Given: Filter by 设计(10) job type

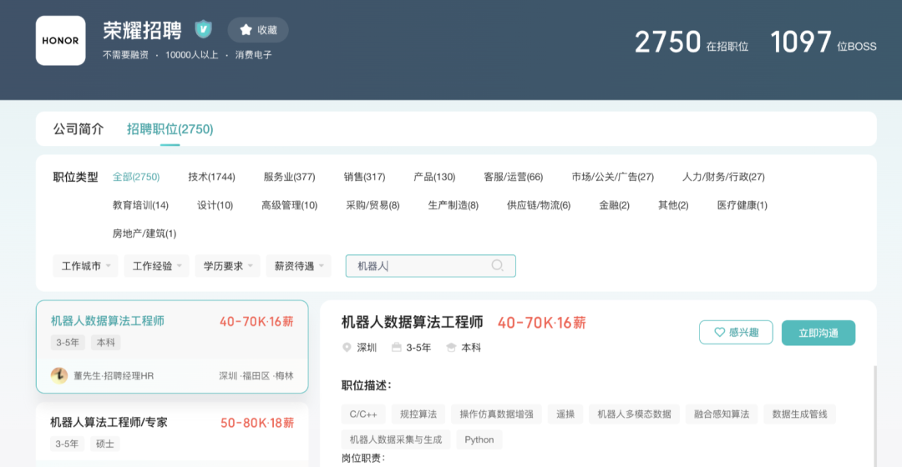Looking at the screenshot, I should (x=215, y=205).
